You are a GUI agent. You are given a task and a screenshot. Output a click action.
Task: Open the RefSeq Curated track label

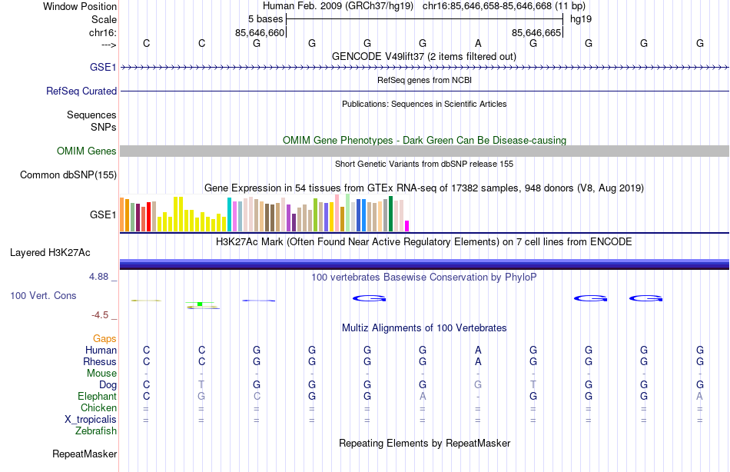coord(81,91)
